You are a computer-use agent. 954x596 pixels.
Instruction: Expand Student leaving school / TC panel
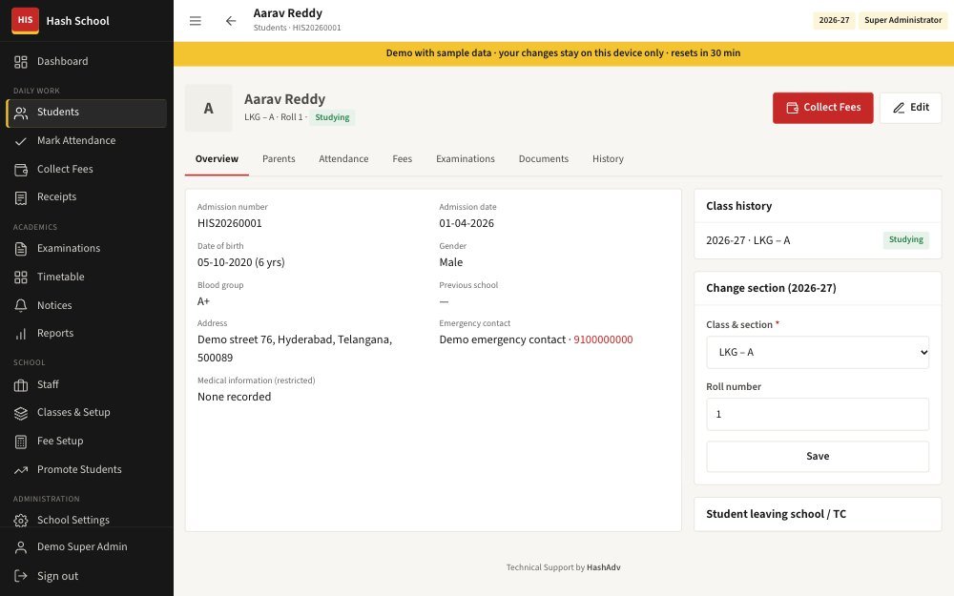(x=818, y=514)
